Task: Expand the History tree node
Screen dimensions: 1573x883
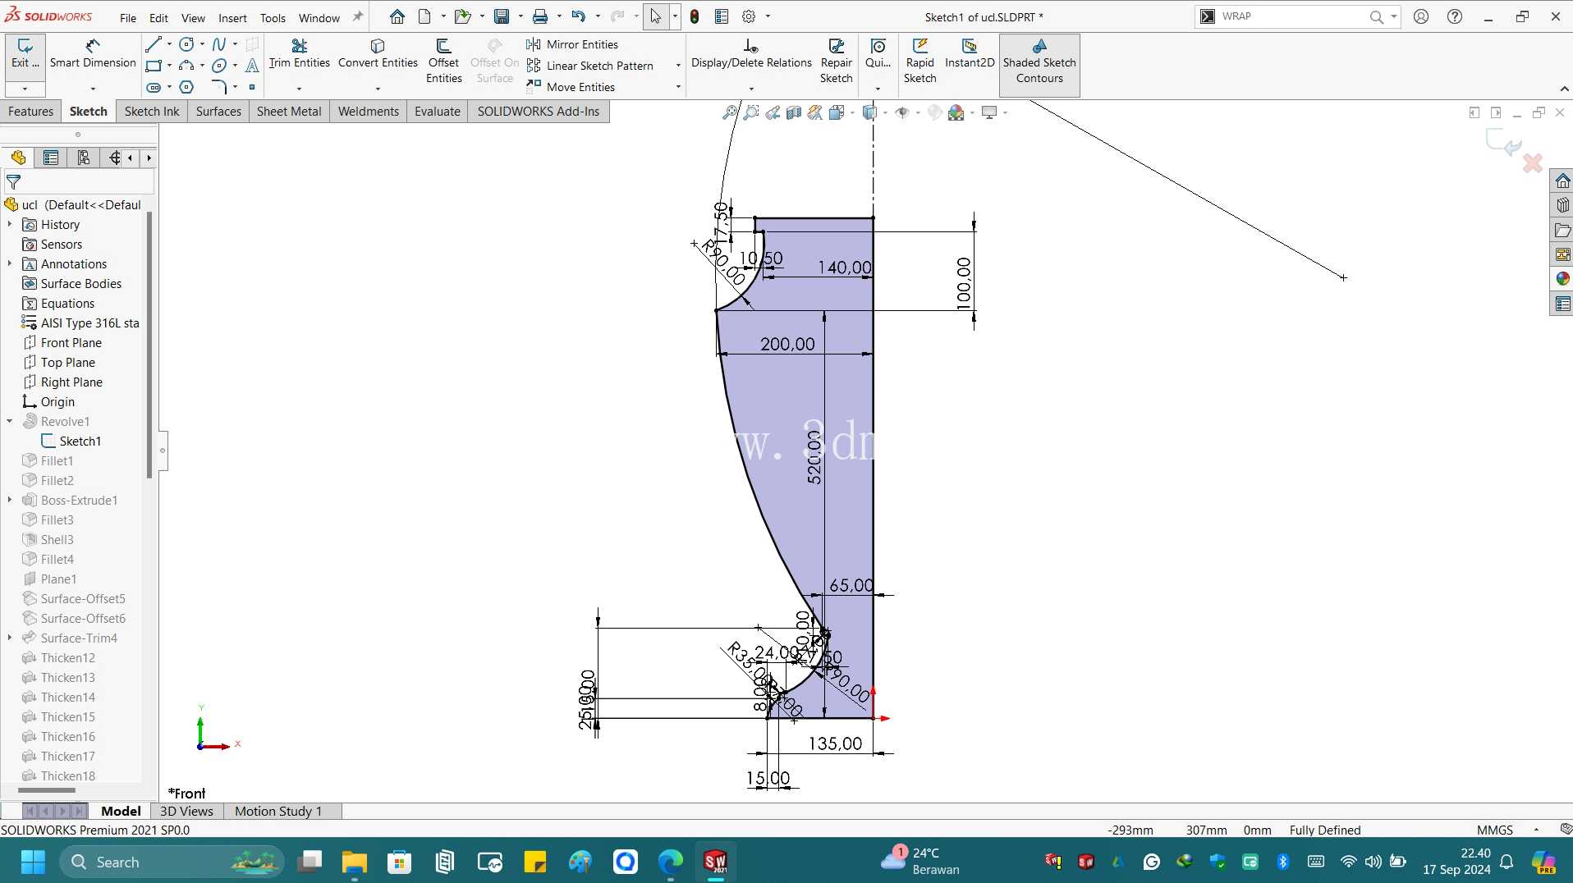Action: (x=10, y=224)
